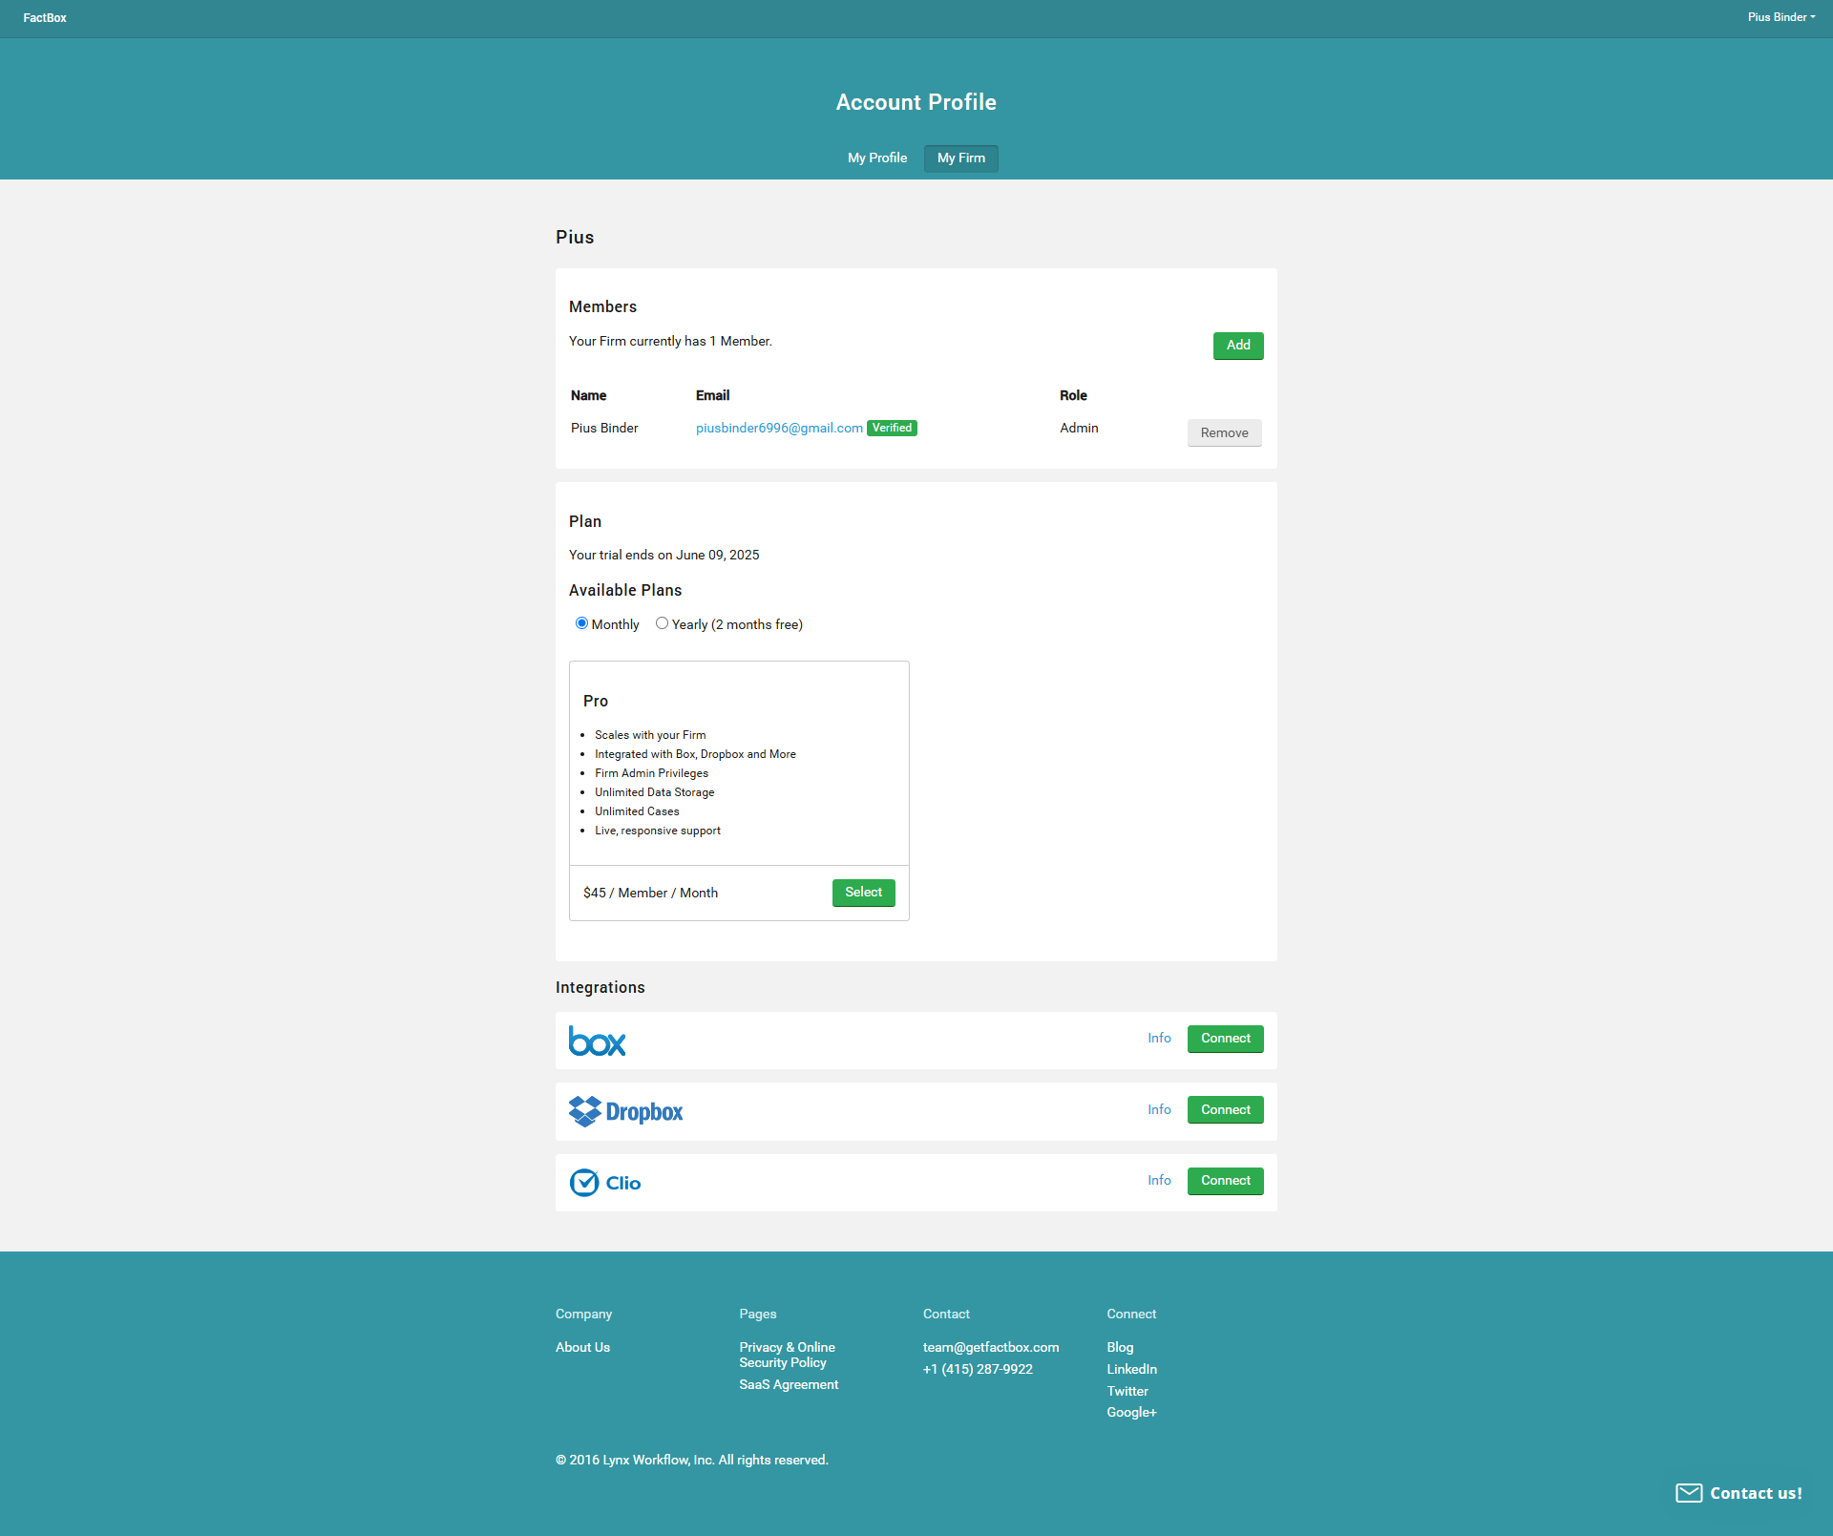Switch to the My Firm tab
The width and height of the screenshot is (1833, 1536).
pyautogui.click(x=961, y=158)
